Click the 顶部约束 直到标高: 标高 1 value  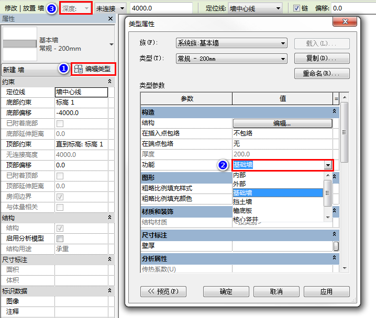81,144
